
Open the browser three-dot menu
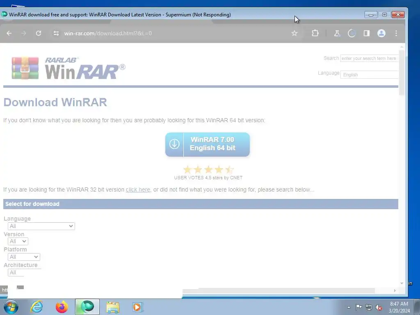click(396, 33)
